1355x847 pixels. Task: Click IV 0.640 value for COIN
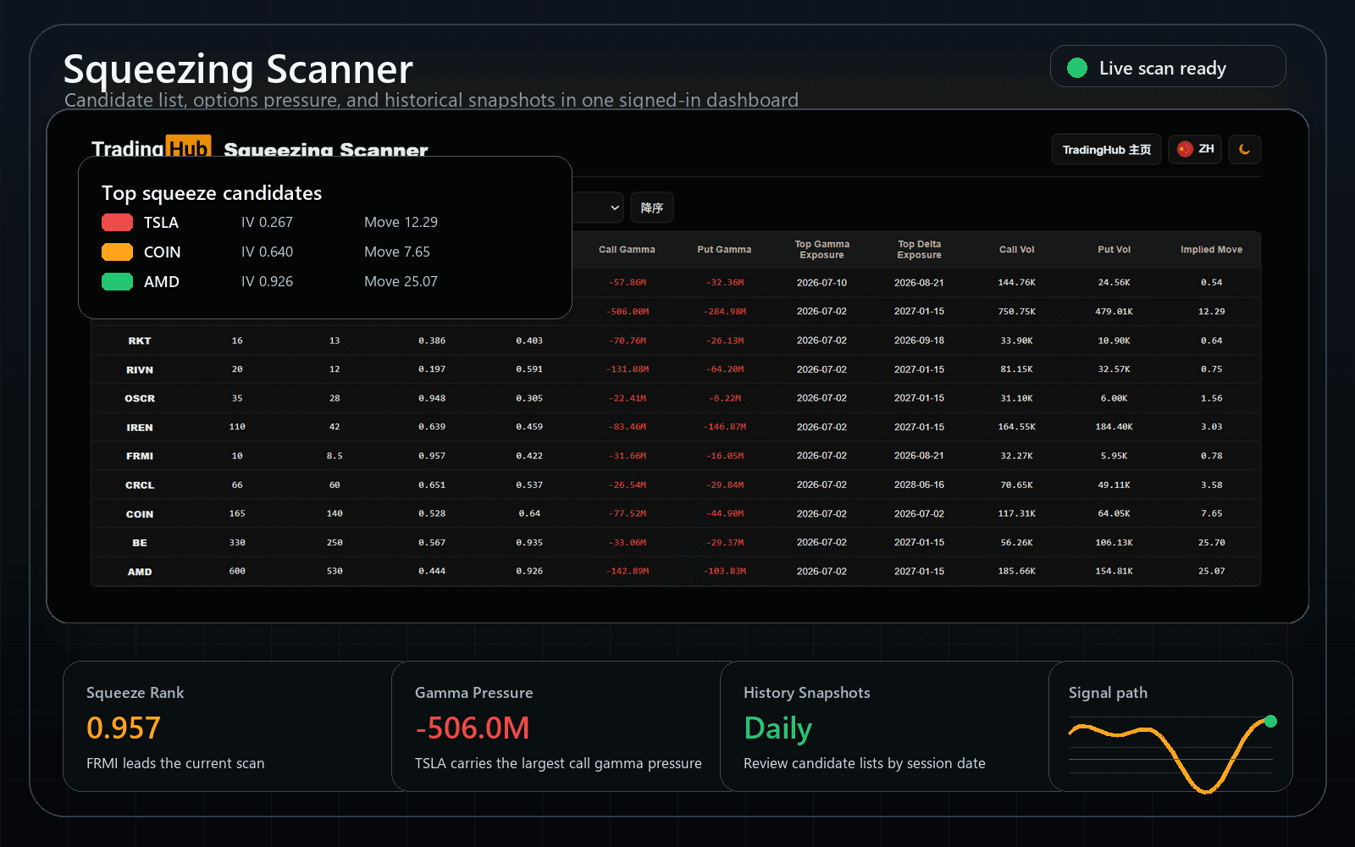(267, 252)
